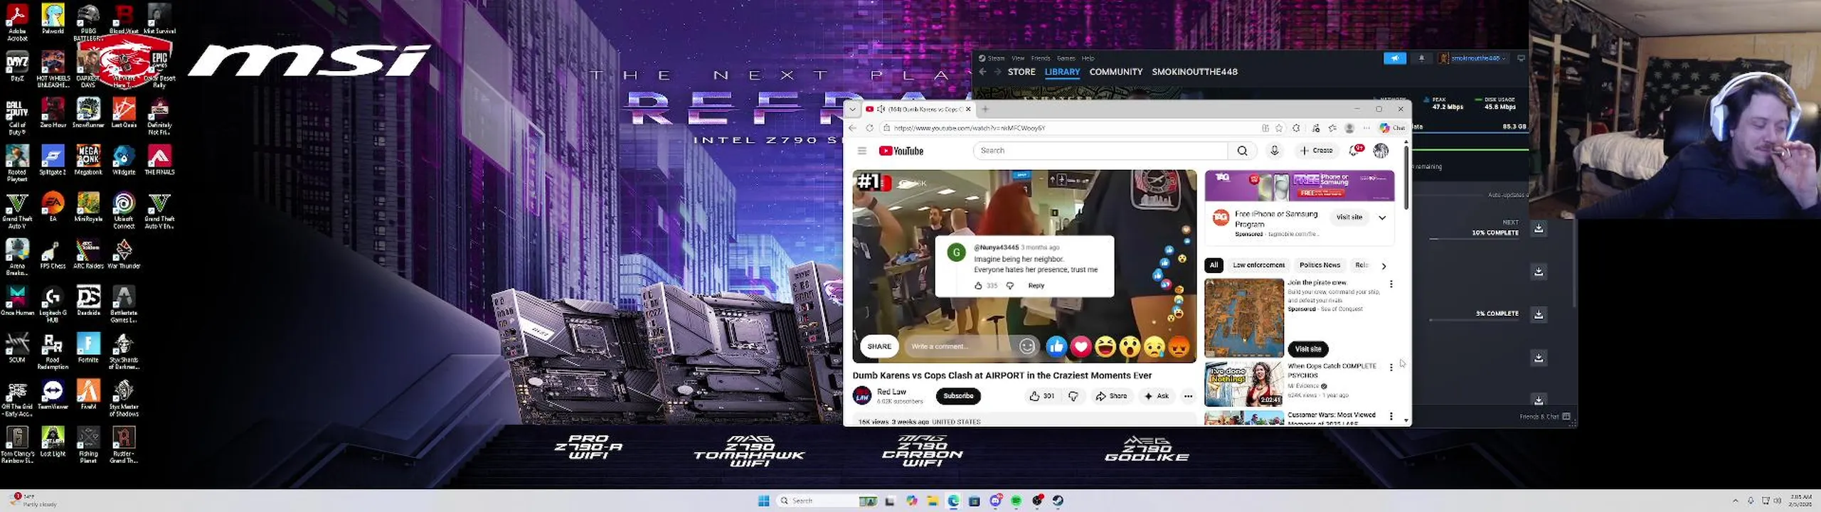Reply to the @Nunya43445 comment
The image size is (1821, 512).
click(1036, 286)
